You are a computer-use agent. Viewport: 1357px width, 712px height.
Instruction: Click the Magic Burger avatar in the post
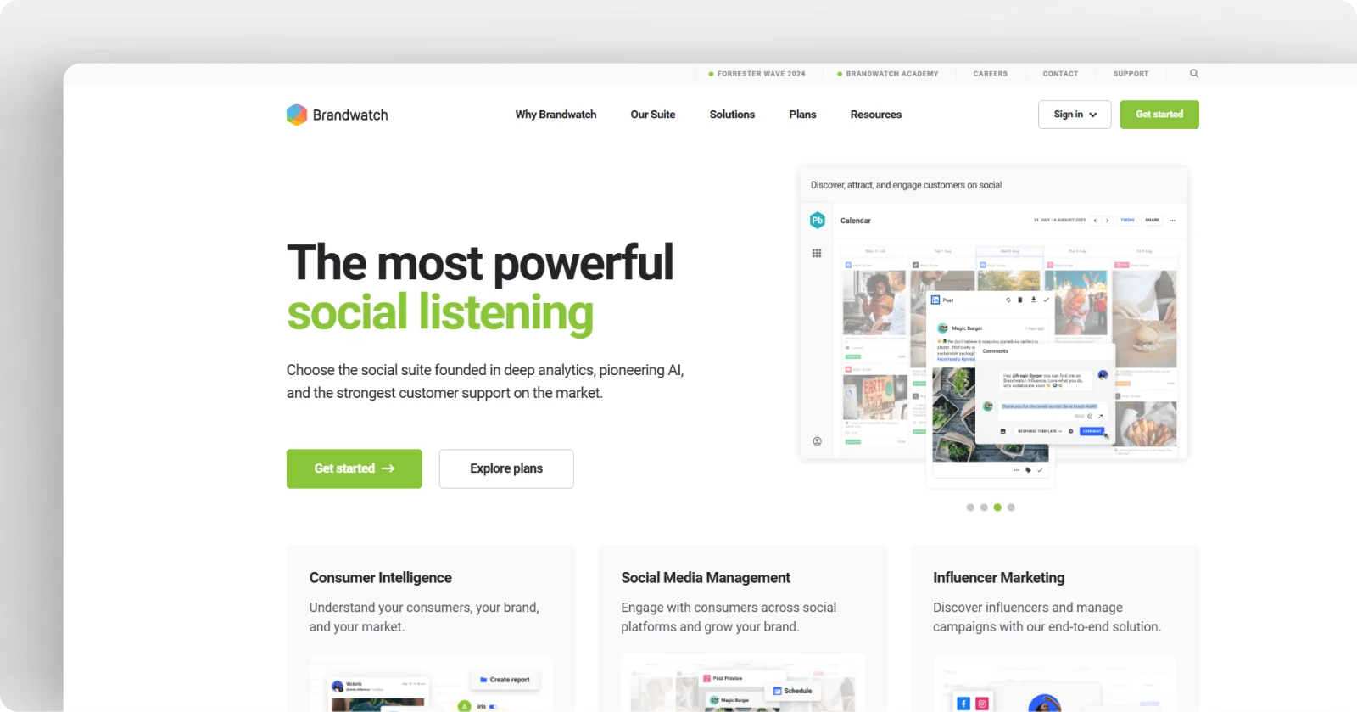coord(942,328)
